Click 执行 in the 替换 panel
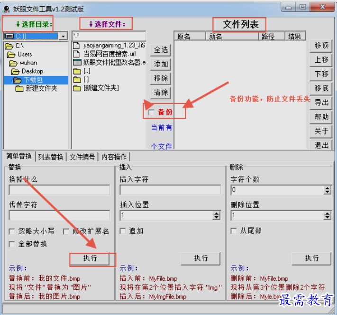337x315 pixels. [90, 258]
